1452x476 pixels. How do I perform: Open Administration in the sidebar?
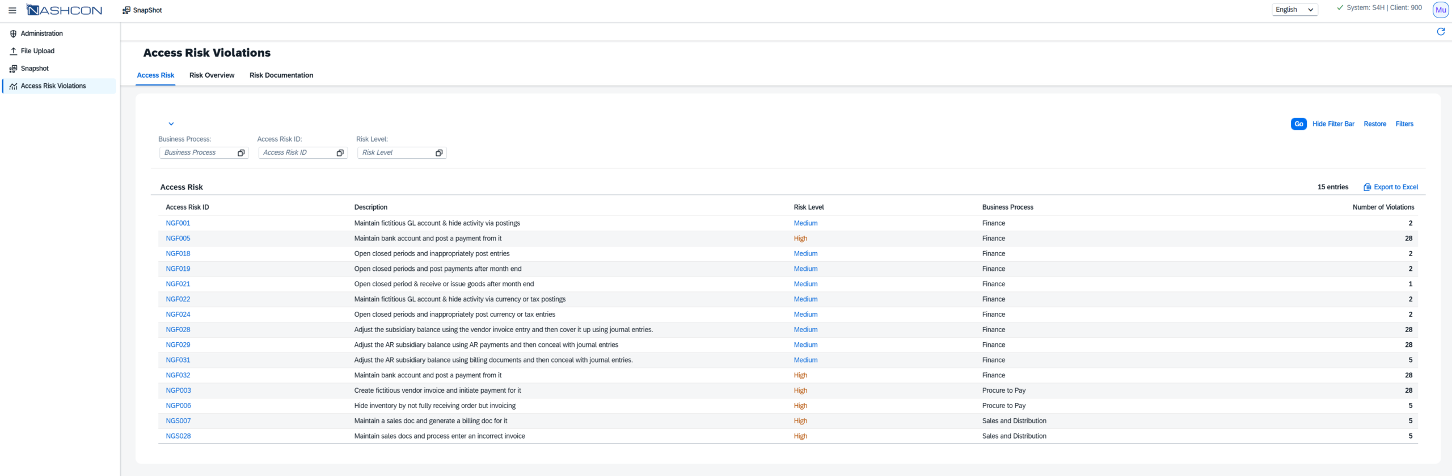point(41,33)
